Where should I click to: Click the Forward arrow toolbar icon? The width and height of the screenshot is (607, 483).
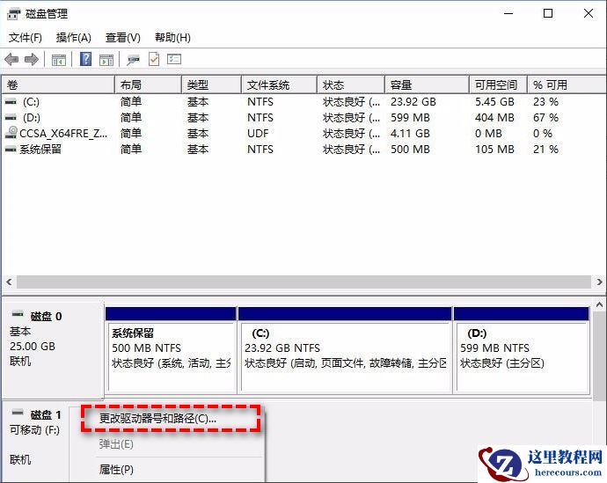click(x=32, y=60)
